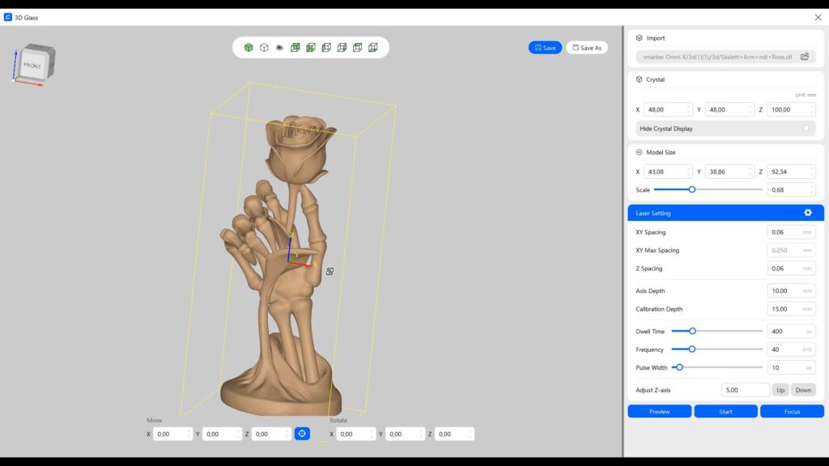Open the file browser folder icon

coord(805,57)
